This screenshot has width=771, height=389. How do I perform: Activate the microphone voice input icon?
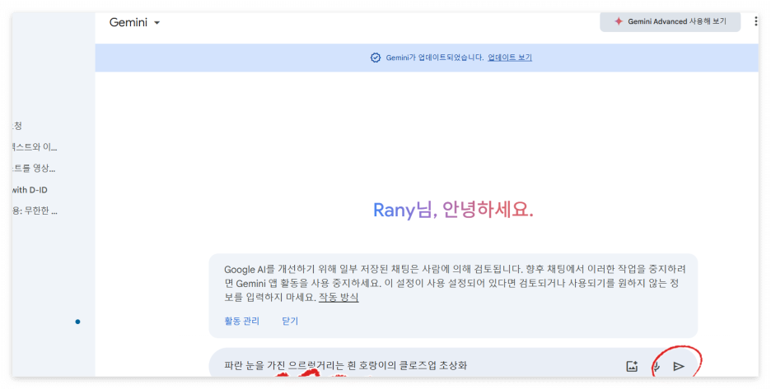(656, 367)
